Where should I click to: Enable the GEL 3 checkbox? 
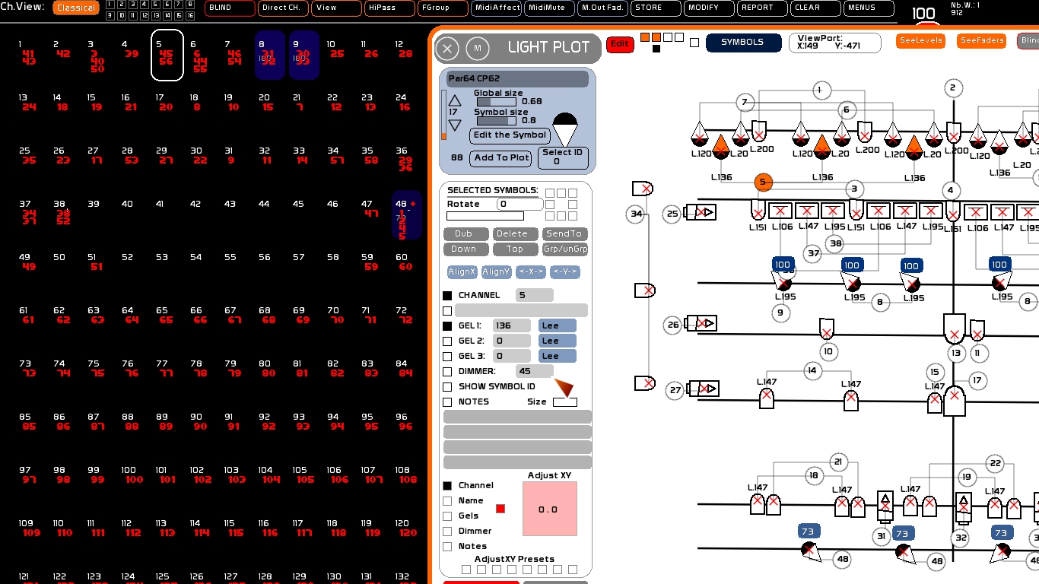[447, 356]
